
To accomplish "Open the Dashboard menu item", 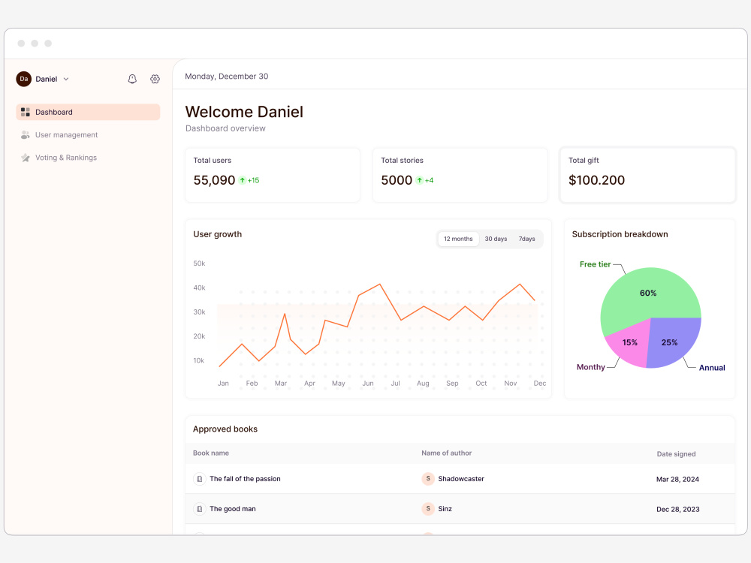I will (x=88, y=112).
